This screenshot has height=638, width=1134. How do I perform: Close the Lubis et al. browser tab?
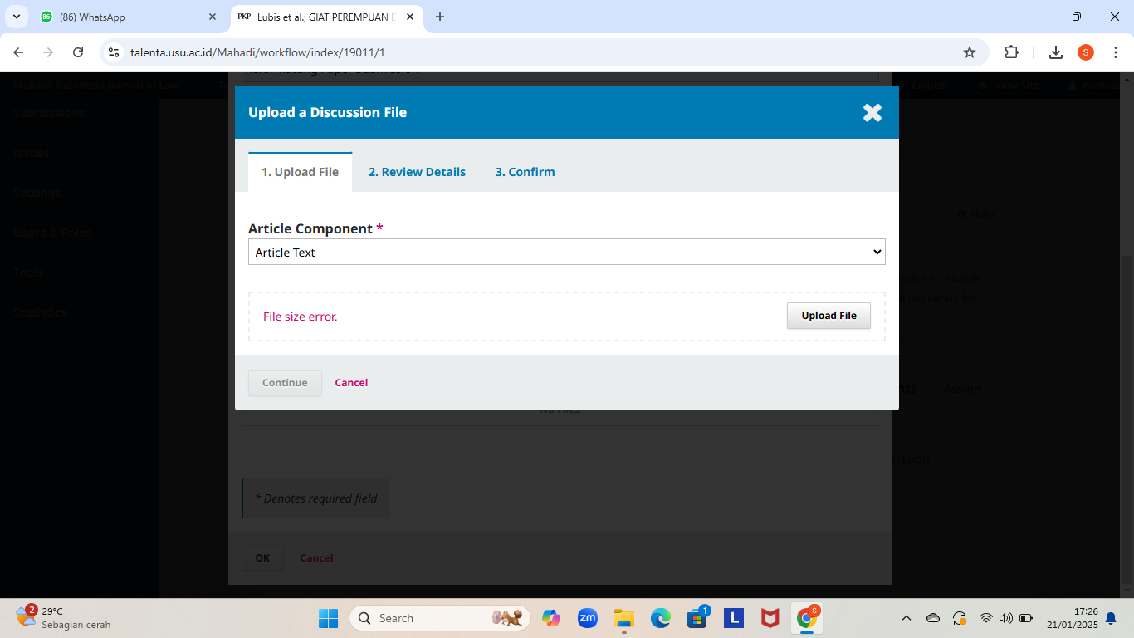tap(409, 17)
